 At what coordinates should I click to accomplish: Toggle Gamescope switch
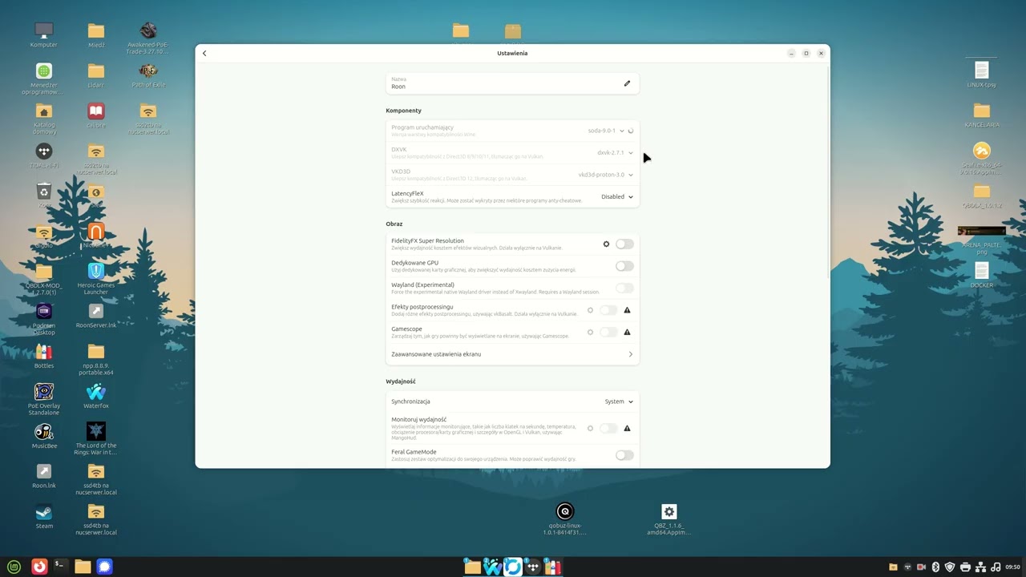tap(608, 332)
